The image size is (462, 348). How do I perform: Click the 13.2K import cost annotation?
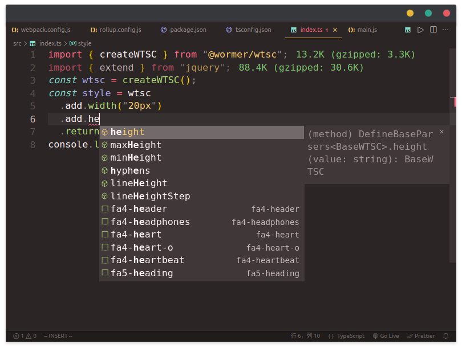coord(355,55)
